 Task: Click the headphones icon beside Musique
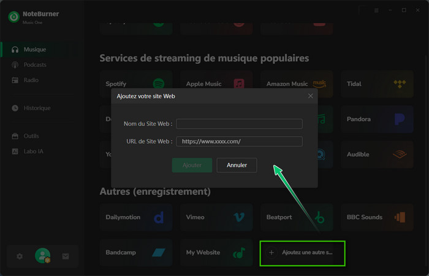point(15,50)
